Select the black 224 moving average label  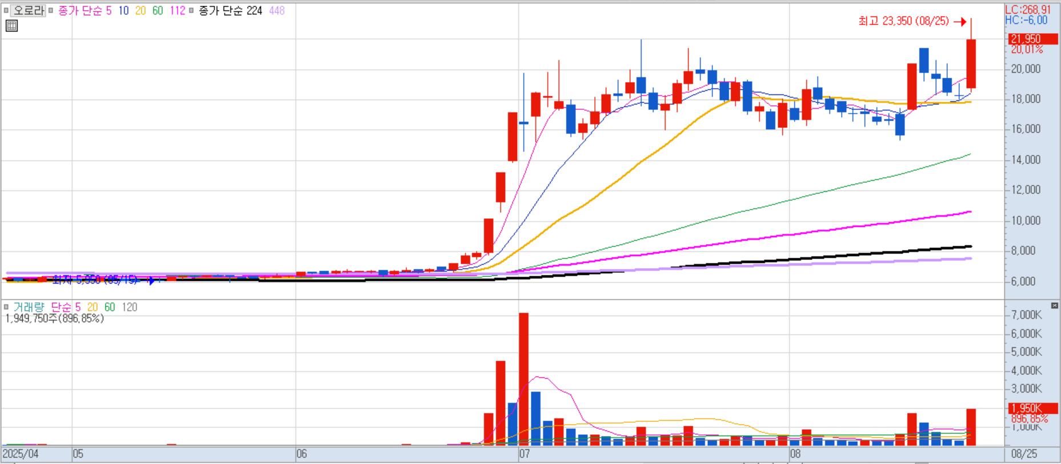pyautogui.click(x=254, y=10)
